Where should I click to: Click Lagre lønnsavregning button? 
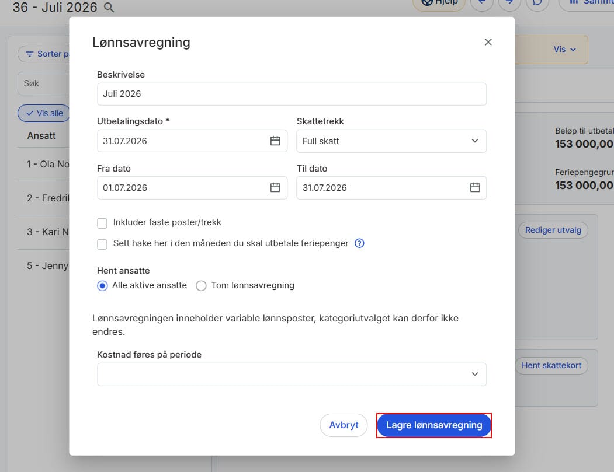point(434,425)
